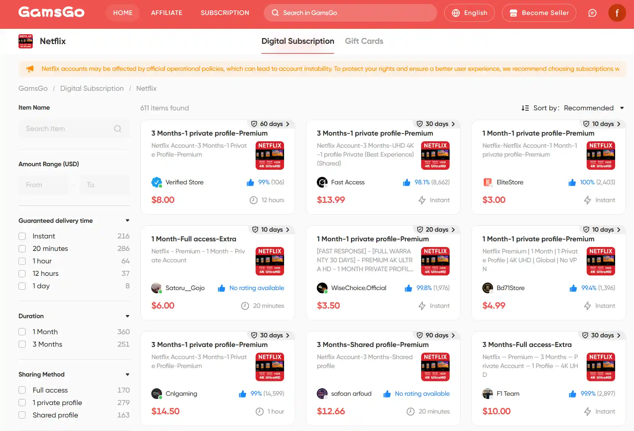This screenshot has width=634, height=431.
Task: Click the amount range To field
Action: (x=105, y=185)
